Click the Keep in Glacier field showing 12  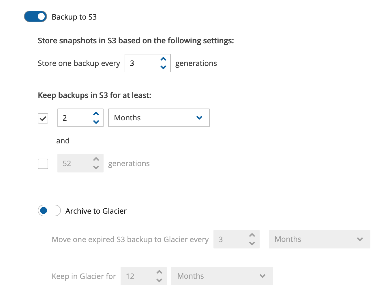coord(137,276)
